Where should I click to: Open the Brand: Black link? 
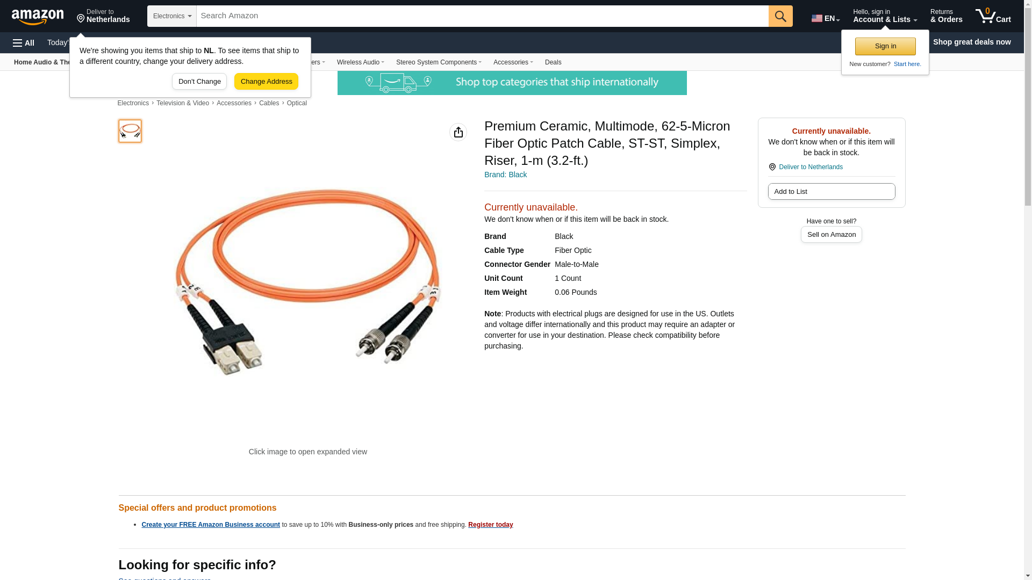(505, 175)
